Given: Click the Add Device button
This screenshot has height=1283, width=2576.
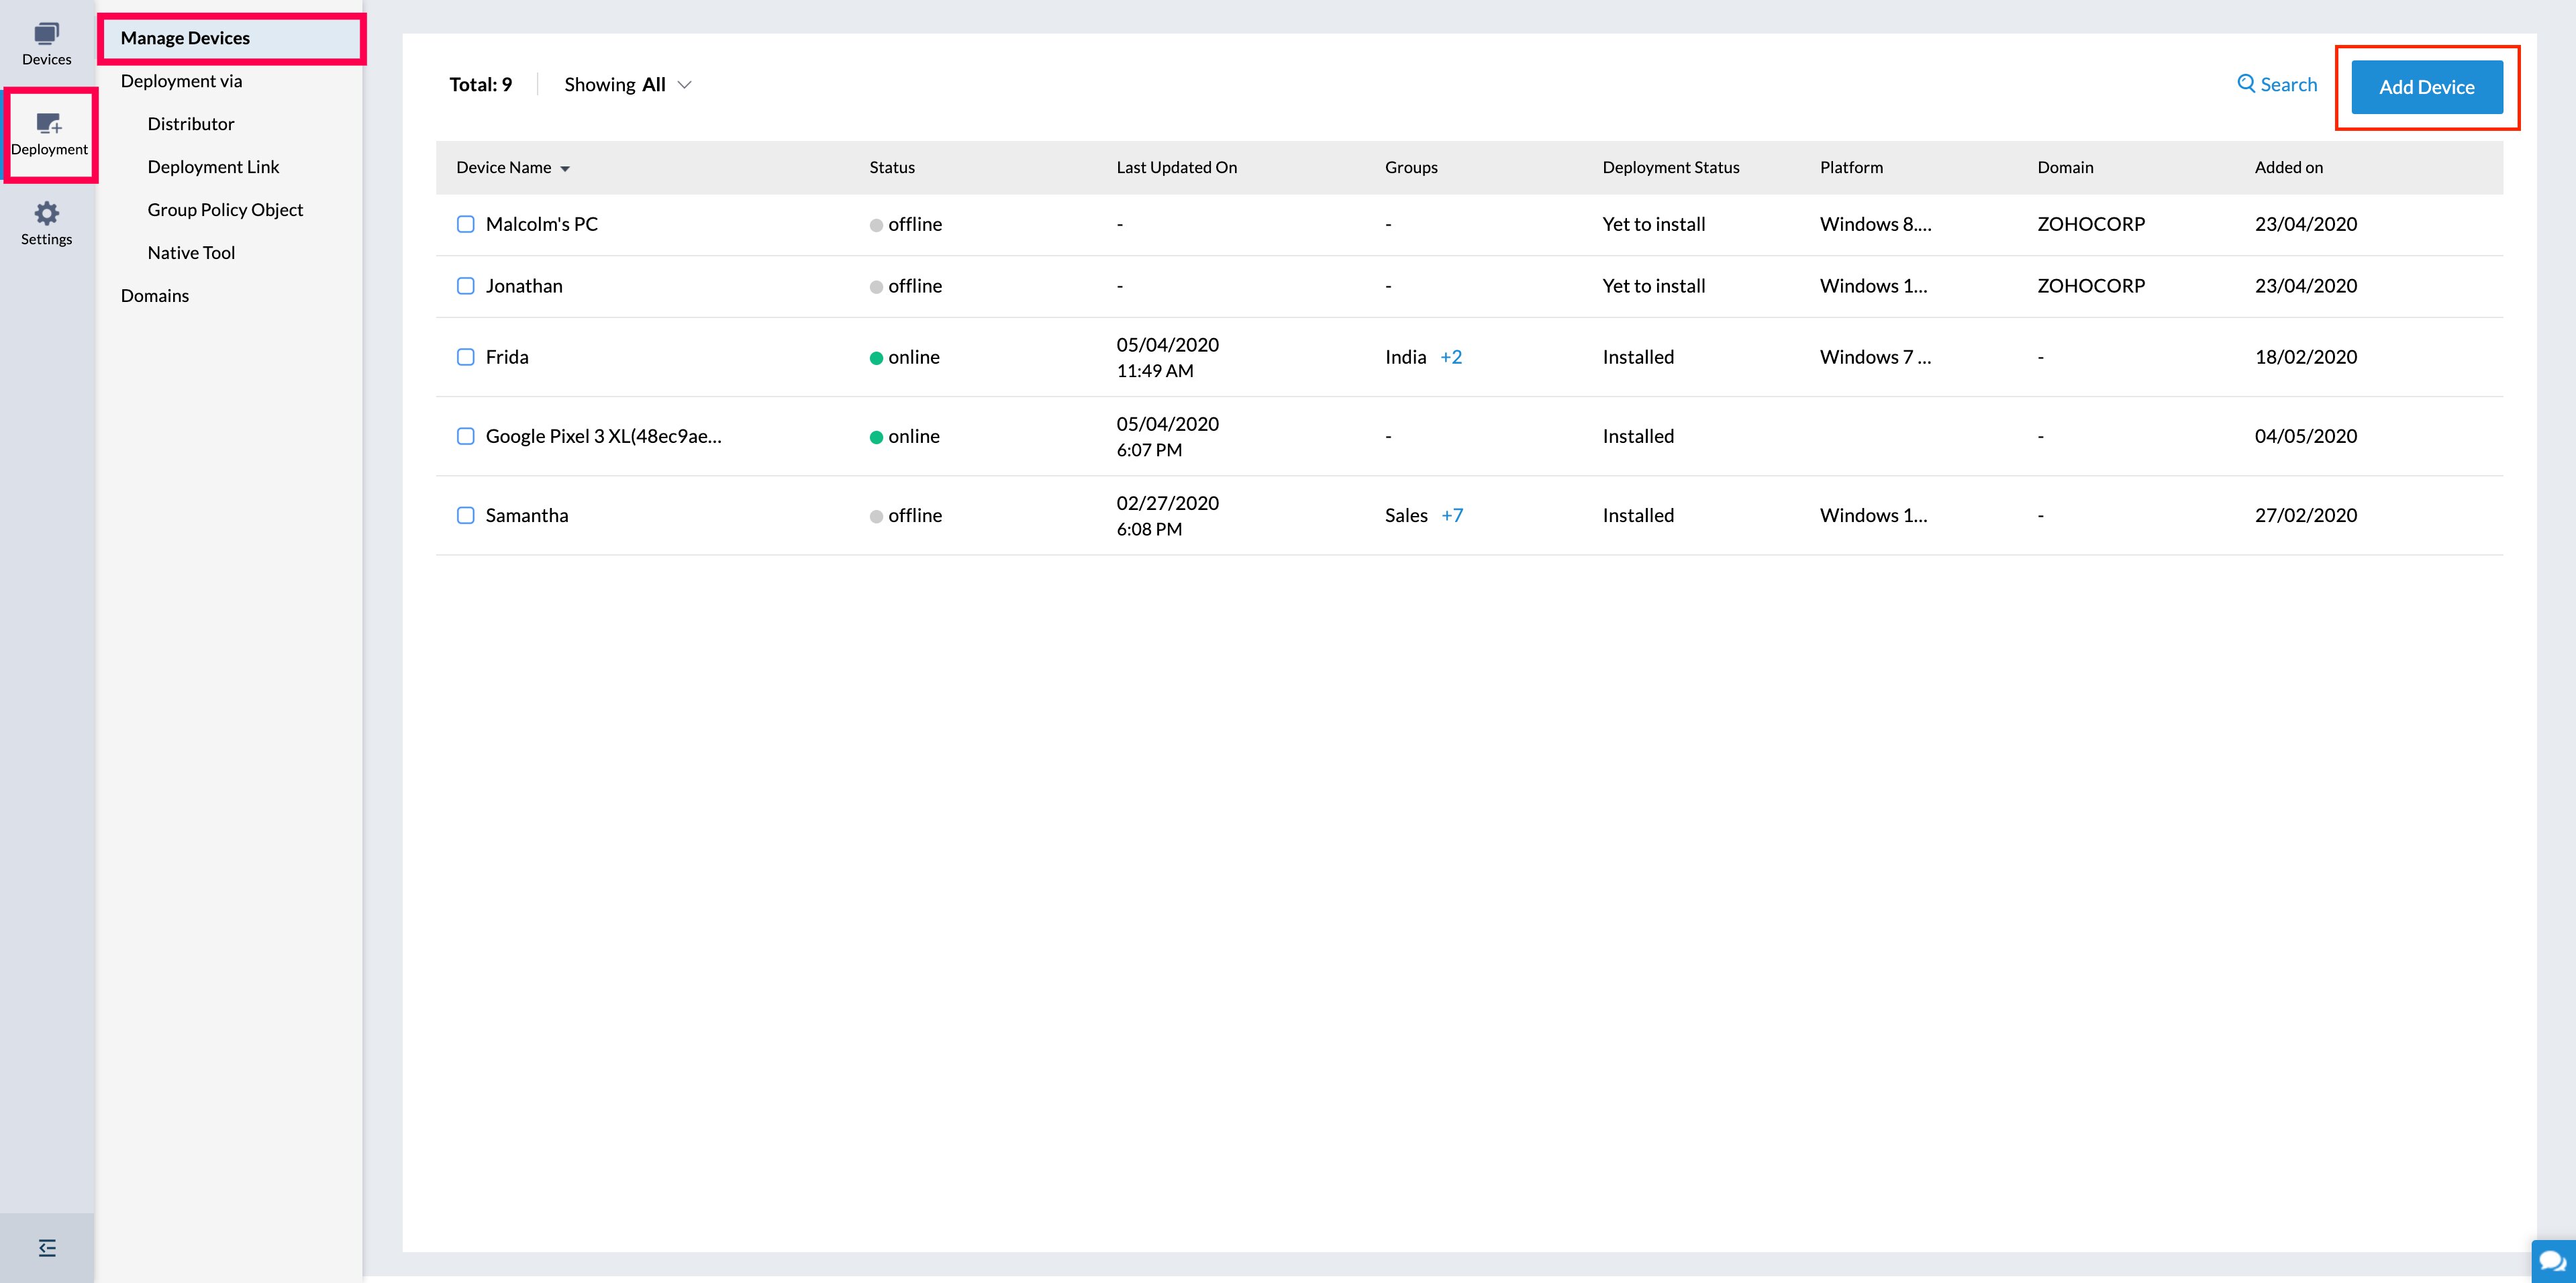Looking at the screenshot, I should [x=2428, y=86].
